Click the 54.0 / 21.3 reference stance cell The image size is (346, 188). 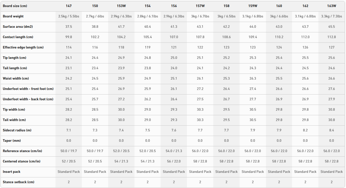(x=174, y=151)
